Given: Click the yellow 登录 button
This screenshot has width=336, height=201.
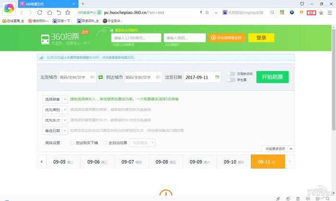Looking at the screenshot, I should point(261,38).
